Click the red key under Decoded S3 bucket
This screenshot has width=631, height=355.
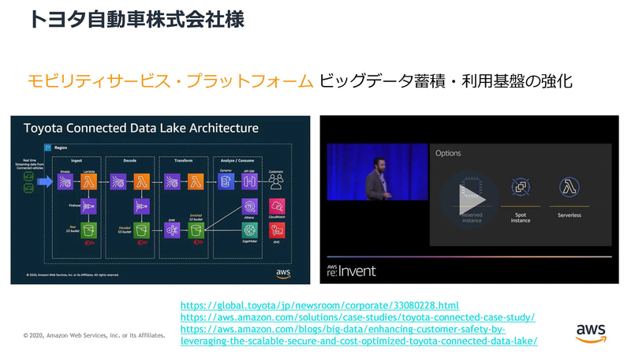pos(142,243)
